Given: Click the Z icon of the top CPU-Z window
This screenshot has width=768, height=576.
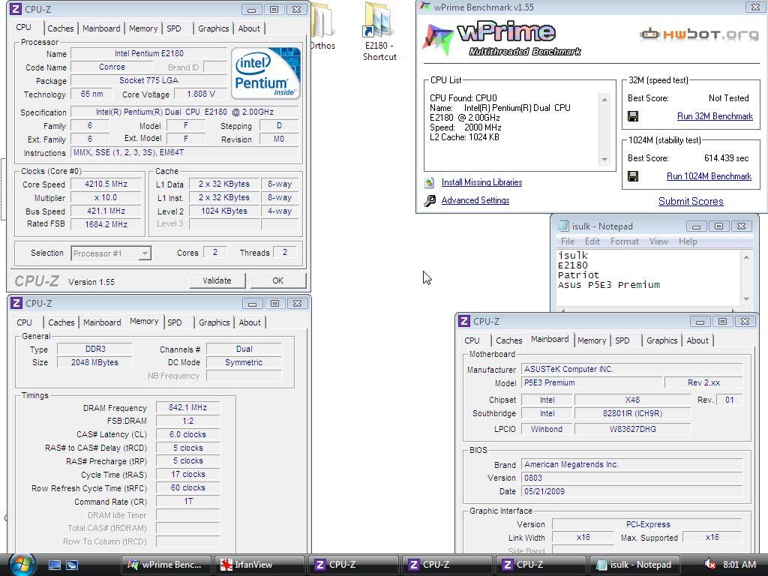Looking at the screenshot, I should click(x=16, y=9).
